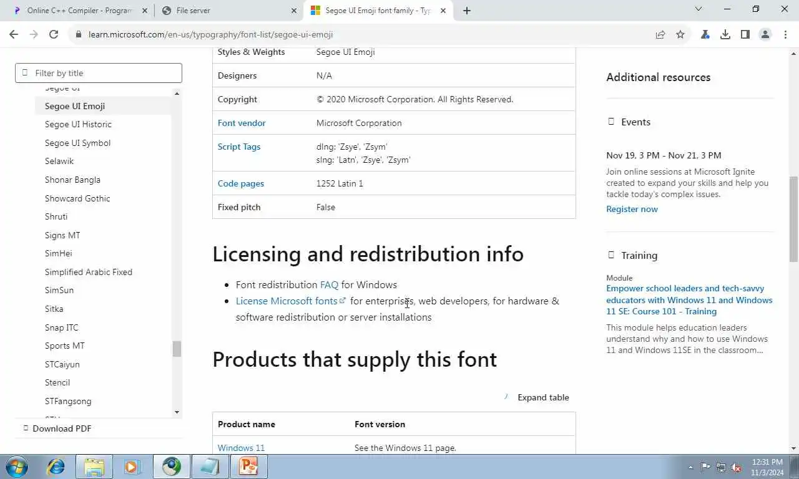Screen dimensions: 799x479
Task: Open the profile avatar menu
Action: [765, 35]
